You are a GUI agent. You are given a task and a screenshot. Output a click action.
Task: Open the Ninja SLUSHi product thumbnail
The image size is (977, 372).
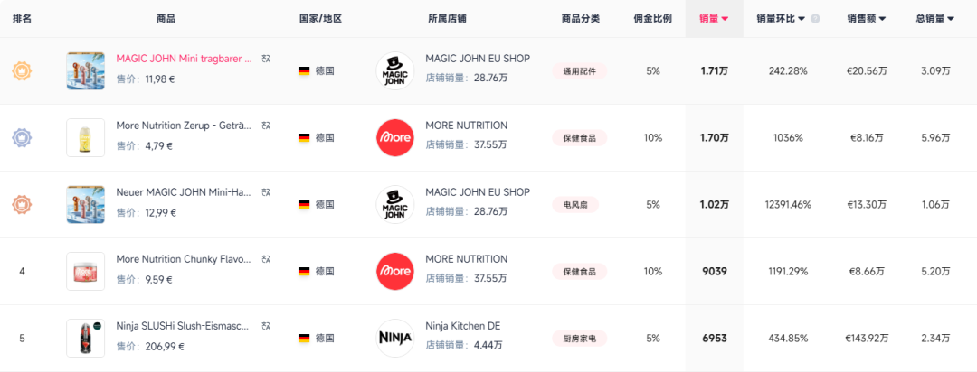click(x=86, y=338)
